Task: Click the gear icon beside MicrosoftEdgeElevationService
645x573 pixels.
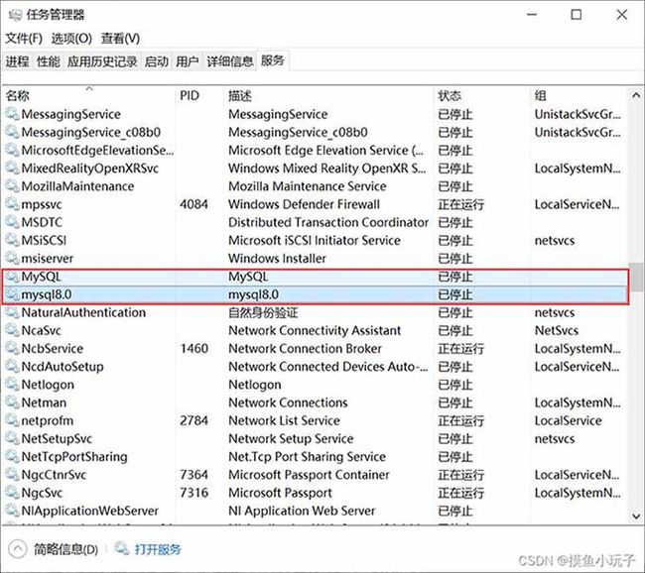Action: pyautogui.click(x=12, y=150)
